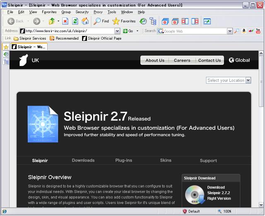
Task: Click the History globe-clock toolbar icon
Action: 143,21
